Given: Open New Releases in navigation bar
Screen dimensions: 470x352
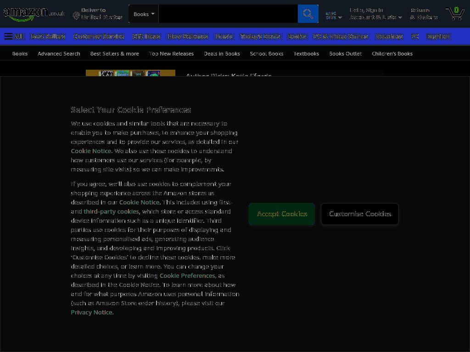Looking at the screenshot, I should [x=188, y=37].
